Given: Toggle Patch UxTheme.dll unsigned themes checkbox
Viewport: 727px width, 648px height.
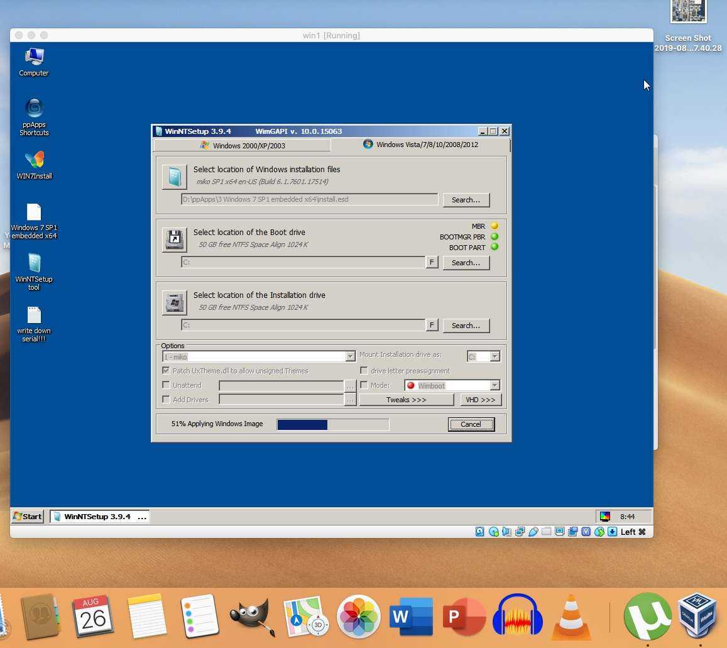Looking at the screenshot, I should point(166,371).
